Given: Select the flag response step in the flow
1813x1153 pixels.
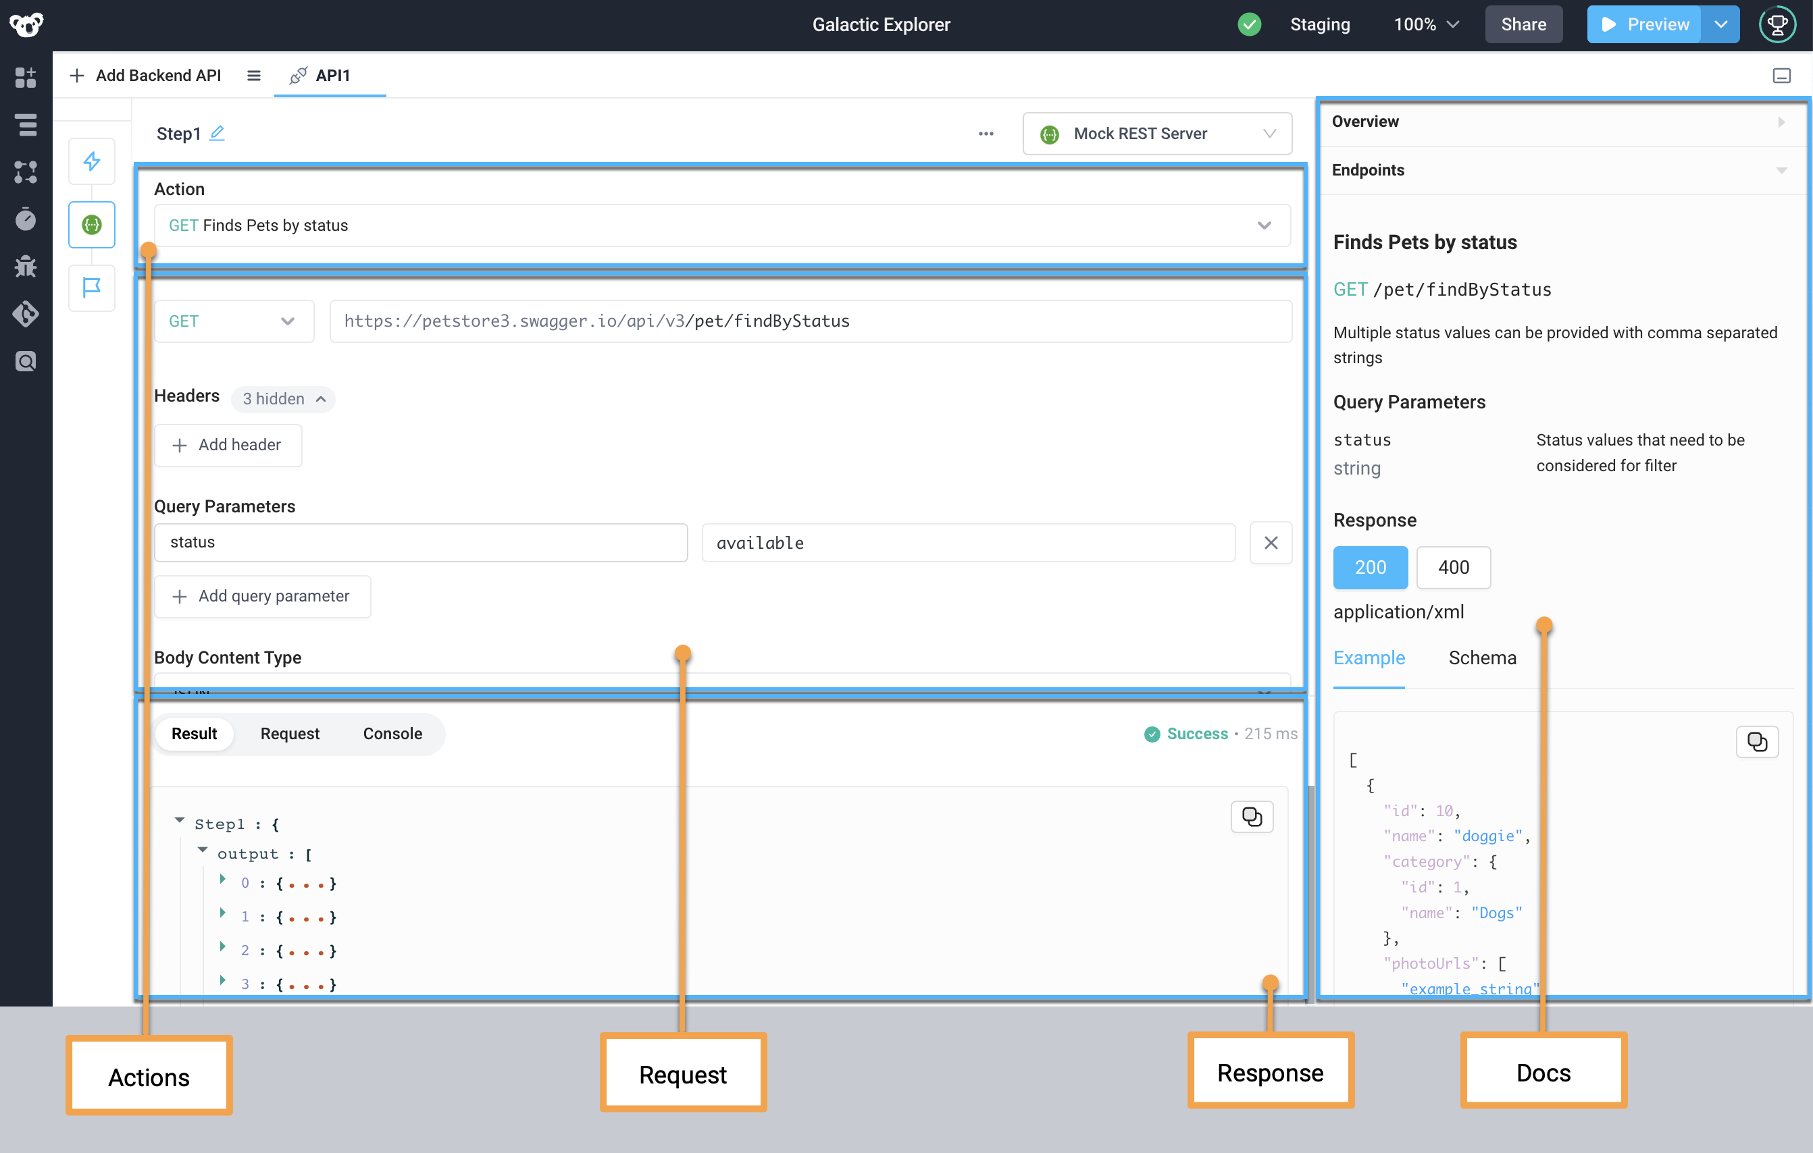Looking at the screenshot, I should (x=91, y=288).
